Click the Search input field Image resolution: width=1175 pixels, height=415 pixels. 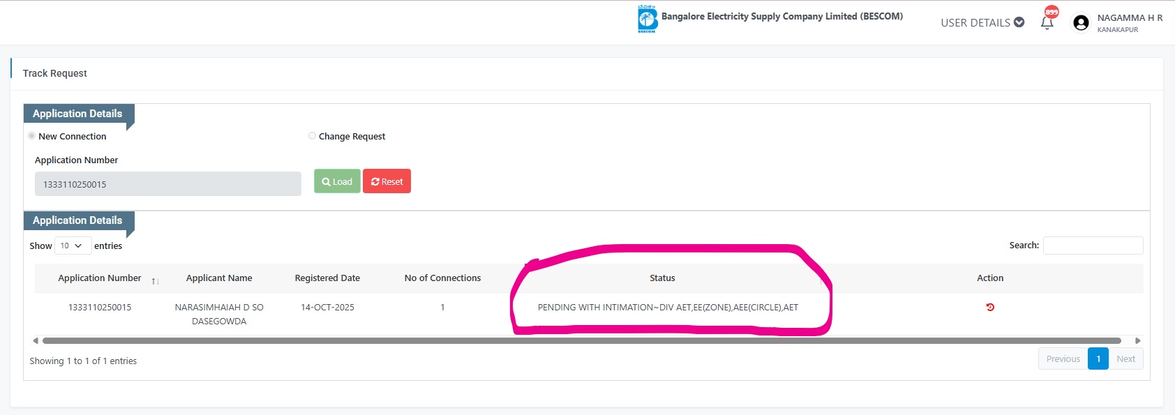point(1093,246)
